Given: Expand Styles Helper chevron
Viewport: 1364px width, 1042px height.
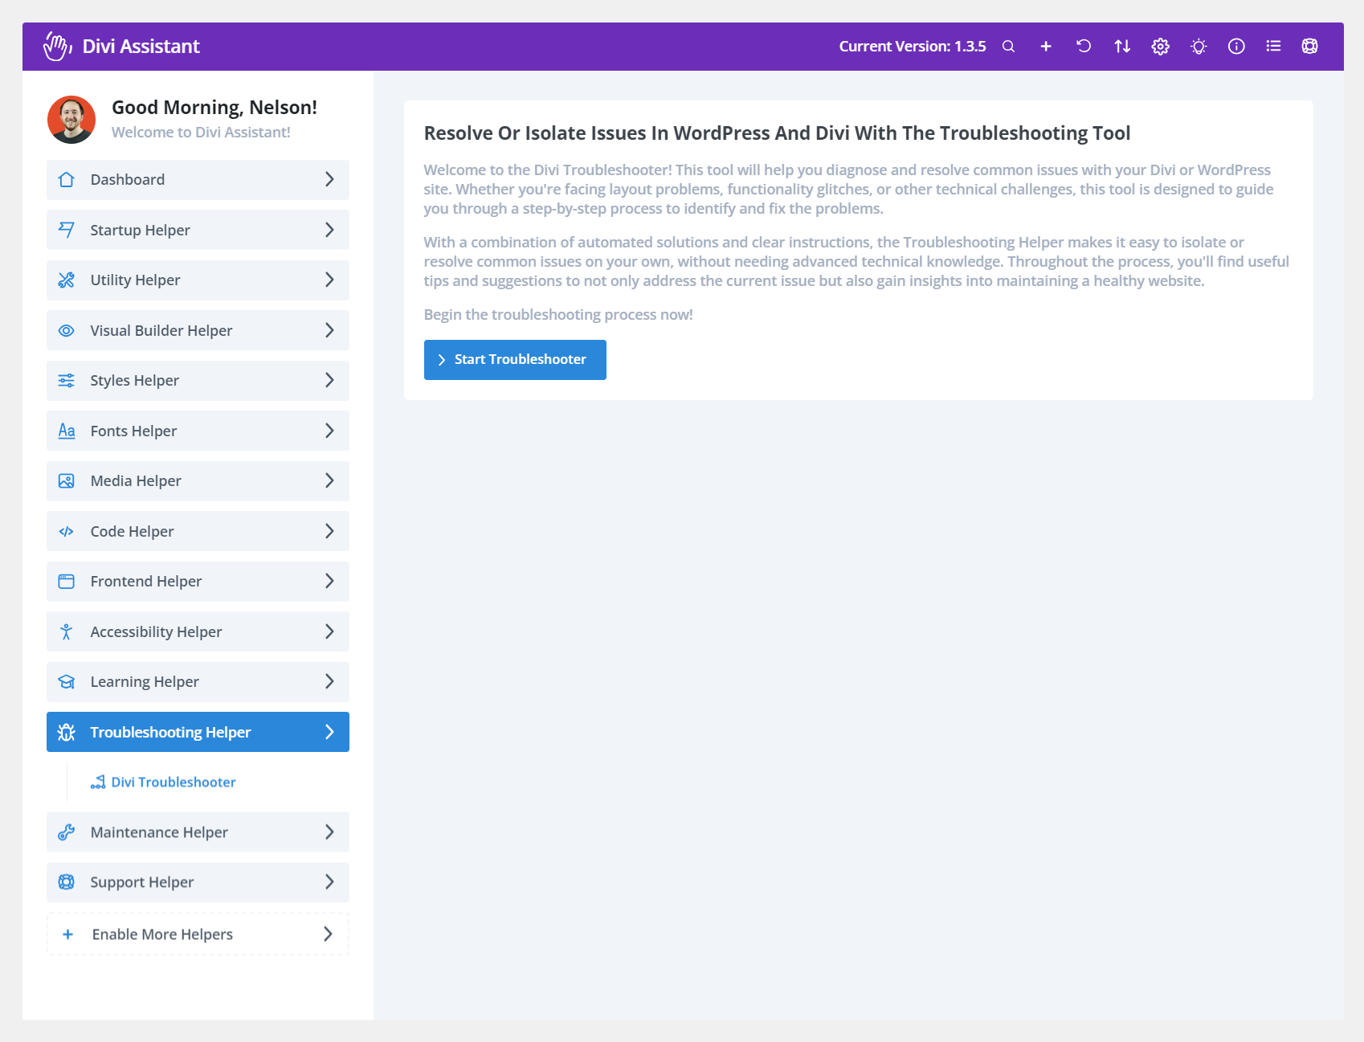Looking at the screenshot, I should point(329,381).
